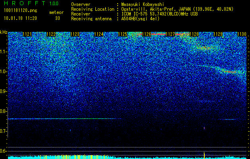Click the 0.6 kHz axis label
Viewport: 250px width, 159px height.
point(3,151)
